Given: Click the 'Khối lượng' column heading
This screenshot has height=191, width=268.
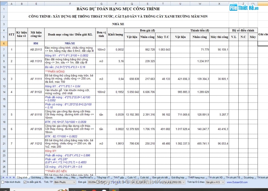Looking at the screenshot, I should click(116, 34).
